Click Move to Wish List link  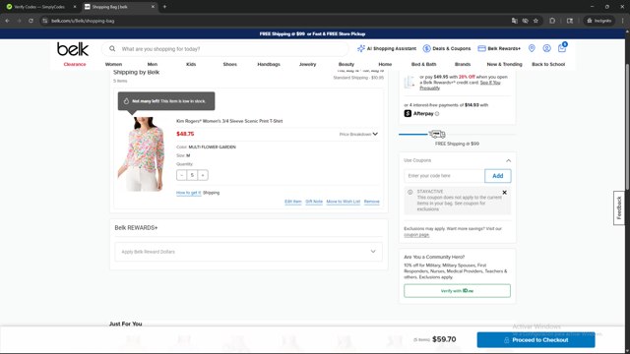click(x=344, y=202)
